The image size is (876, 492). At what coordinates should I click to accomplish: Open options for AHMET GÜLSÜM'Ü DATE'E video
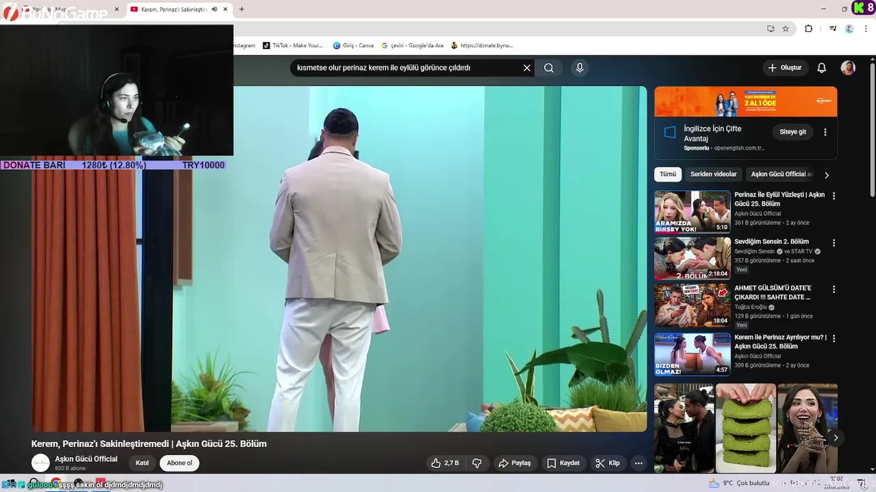coord(834,289)
